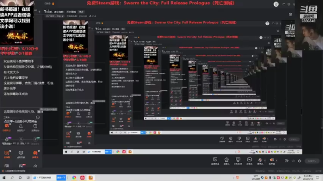The height and width of the screenshot is (181, 323).
Task: Mute the speaker in bottom toolbar
Action: 272,161
